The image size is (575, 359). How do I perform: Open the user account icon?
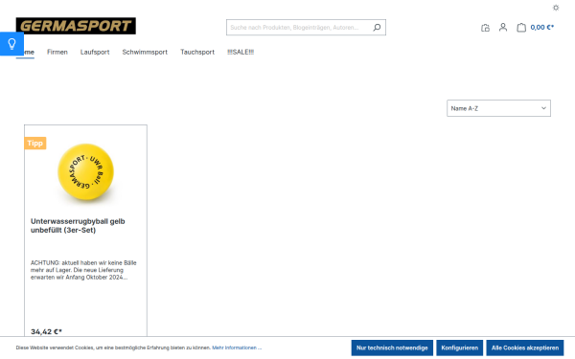[503, 28]
